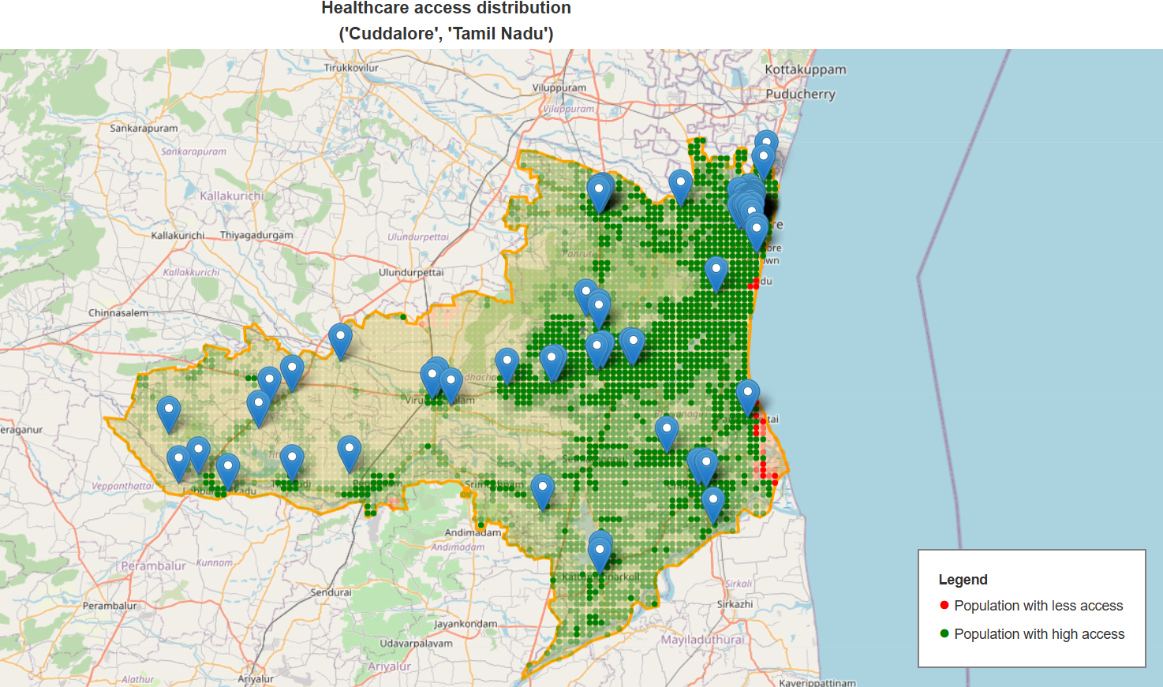Select the northernmost marker near Puducherry

(765, 142)
